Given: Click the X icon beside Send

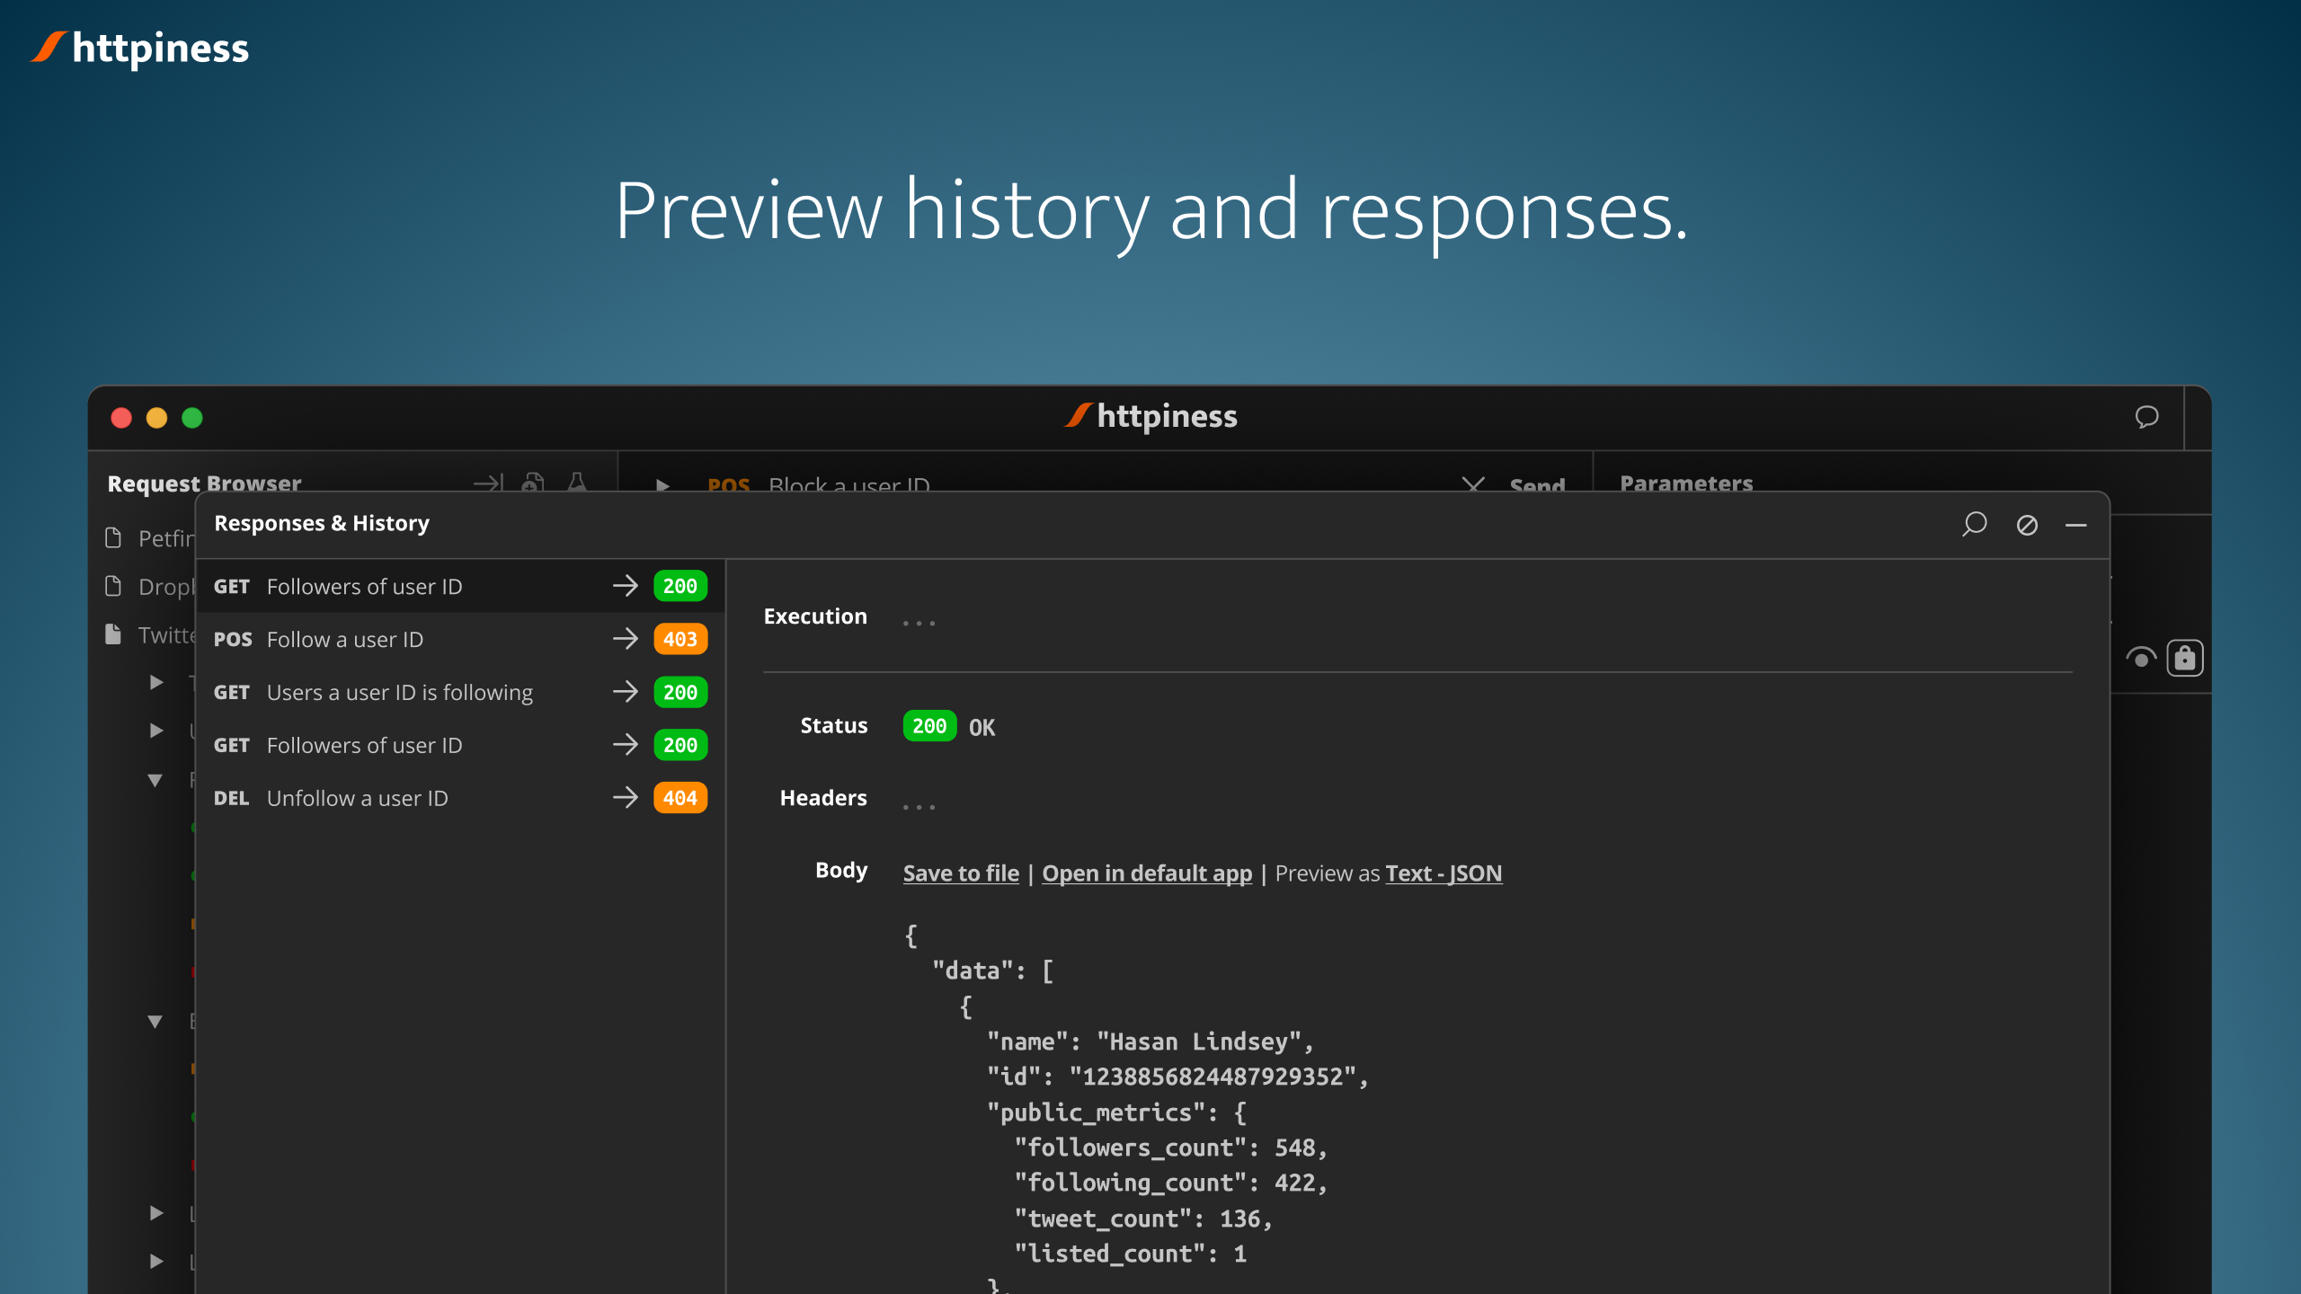Looking at the screenshot, I should 1473,485.
